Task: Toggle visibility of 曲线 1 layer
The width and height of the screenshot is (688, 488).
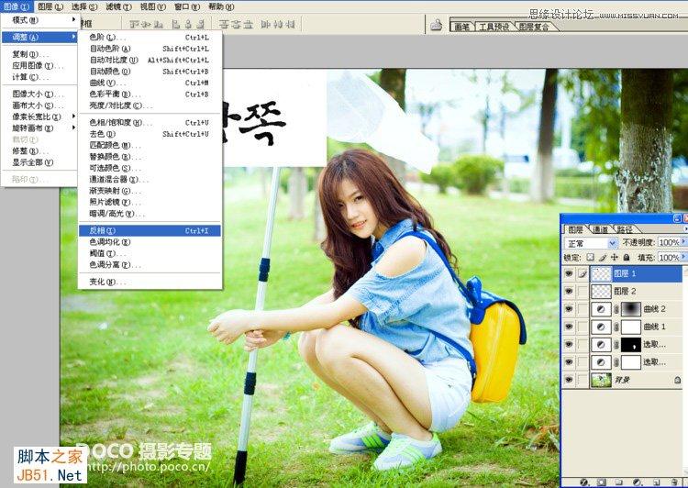Action: 569,327
